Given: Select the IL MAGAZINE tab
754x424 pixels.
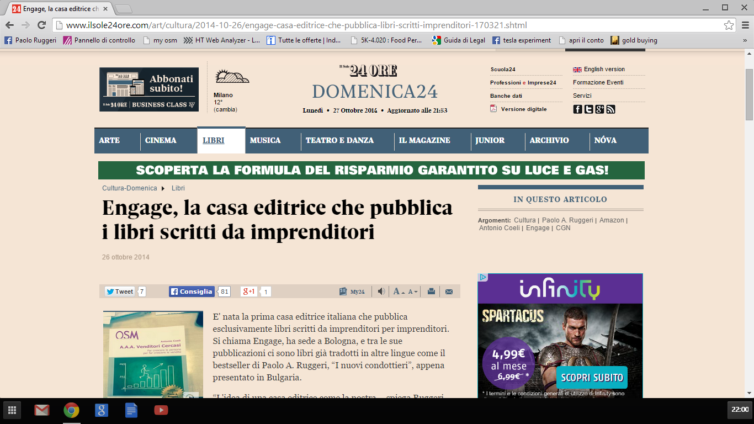Looking at the screenshot, I should [x=424, y=140].
